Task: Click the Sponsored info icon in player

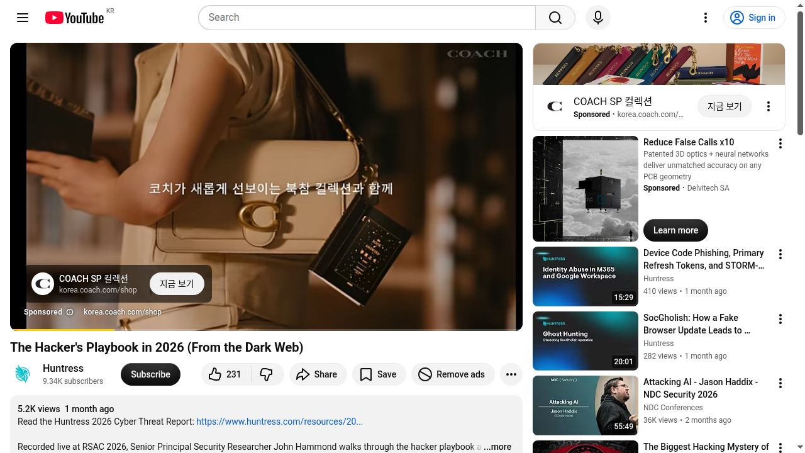Action: click(70, 312)
